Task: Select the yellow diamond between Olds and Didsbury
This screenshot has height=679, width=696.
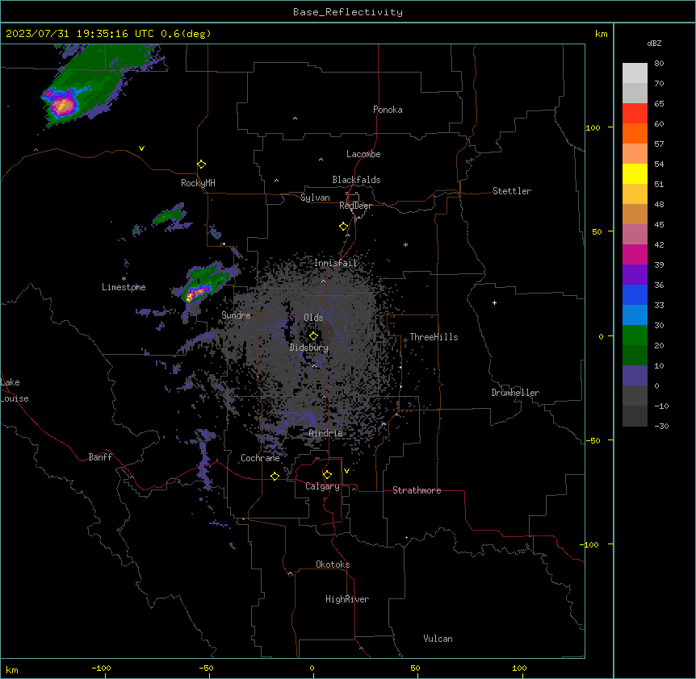Action: pos(313,336)
